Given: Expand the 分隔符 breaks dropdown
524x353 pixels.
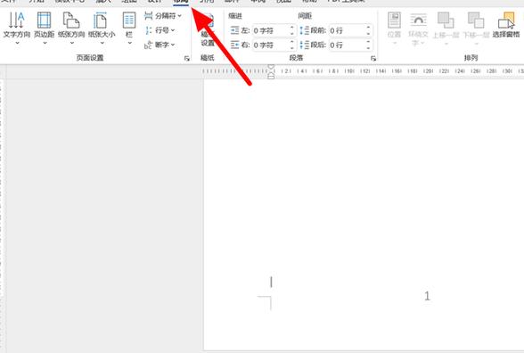Looking at the screenshot, I should [163, 16].
